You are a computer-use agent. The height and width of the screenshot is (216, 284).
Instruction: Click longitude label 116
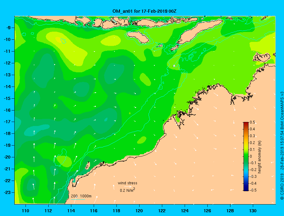coord(94,211)
